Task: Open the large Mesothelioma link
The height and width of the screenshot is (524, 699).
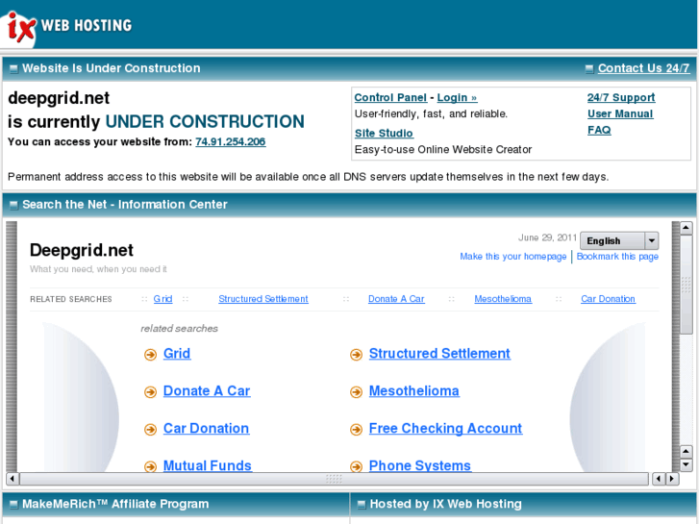Action: pyautogui.click(x=414, y=391)
